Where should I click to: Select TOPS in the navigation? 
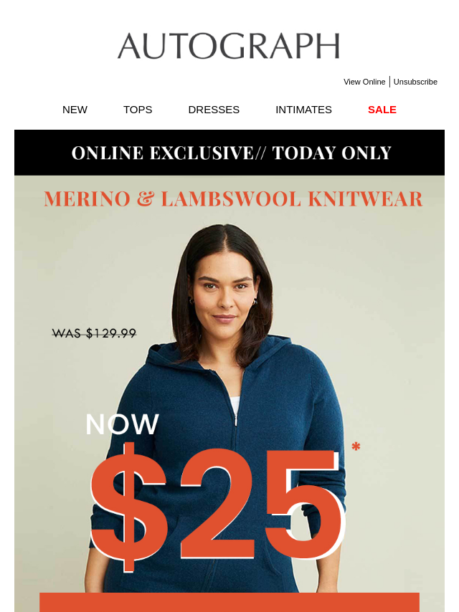[138, 110]
